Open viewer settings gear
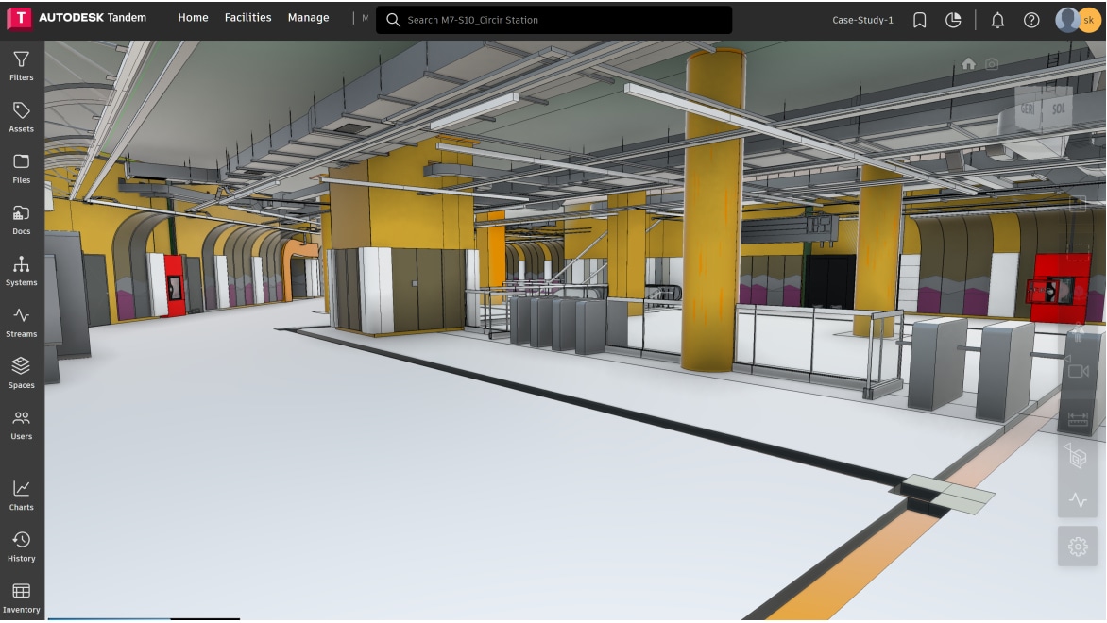1107x623 pixels. [1078, 547]
